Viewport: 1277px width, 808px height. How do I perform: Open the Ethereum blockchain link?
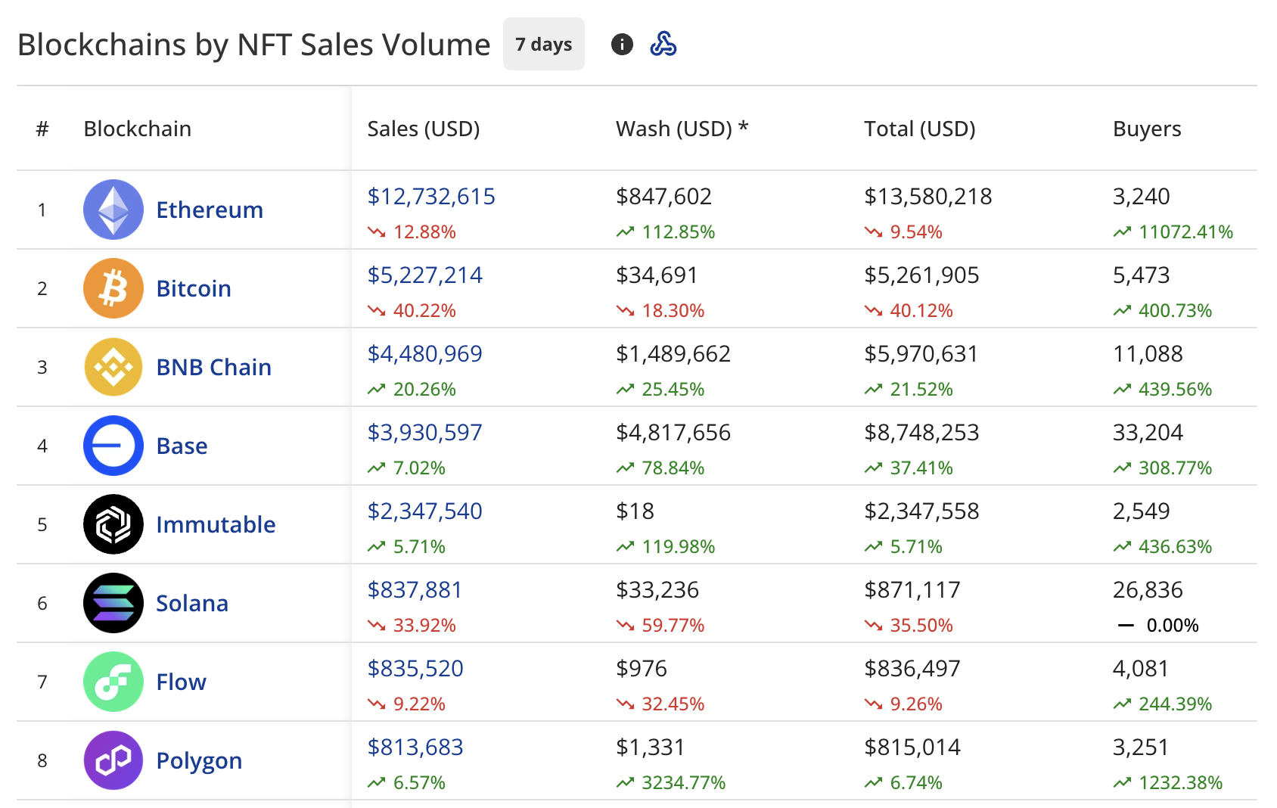pos(210,210)
